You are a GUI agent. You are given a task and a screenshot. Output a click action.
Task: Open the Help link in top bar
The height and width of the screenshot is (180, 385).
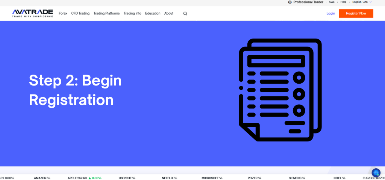click(343, 2)
